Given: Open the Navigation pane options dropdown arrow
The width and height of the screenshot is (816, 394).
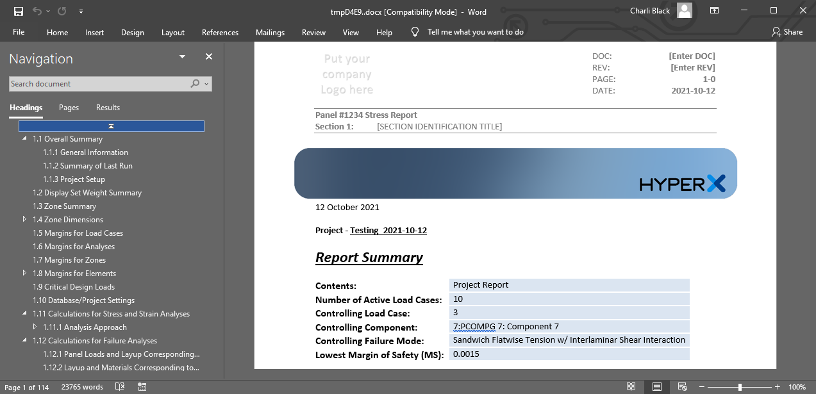Looking at the screenshot, I should point(183,57).
